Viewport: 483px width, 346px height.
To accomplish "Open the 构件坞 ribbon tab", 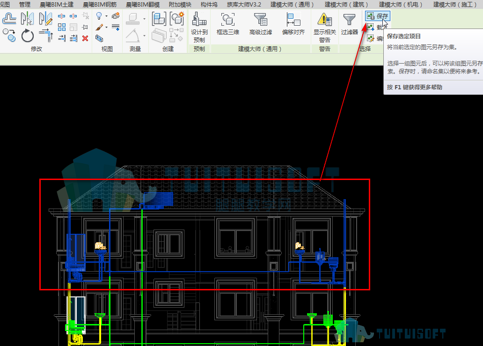I will 209,5.
